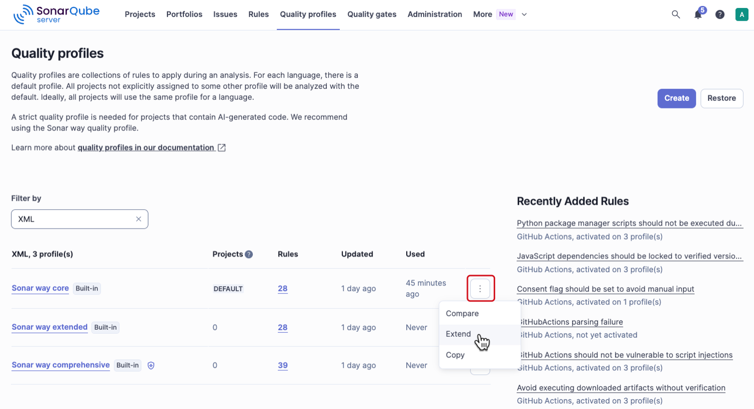Click shield icon beside Sonar way comprehensive
The image size is (754, 409).
(151, 365)
